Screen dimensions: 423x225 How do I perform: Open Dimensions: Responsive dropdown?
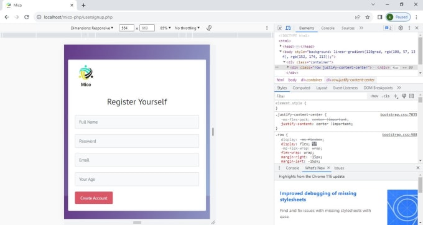pos(91,28)
